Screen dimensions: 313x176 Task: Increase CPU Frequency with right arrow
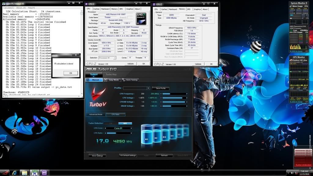[187, 94]
